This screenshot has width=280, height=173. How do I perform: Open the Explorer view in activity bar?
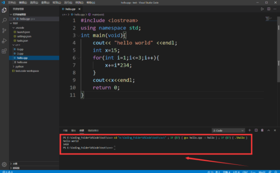point(4,9)
